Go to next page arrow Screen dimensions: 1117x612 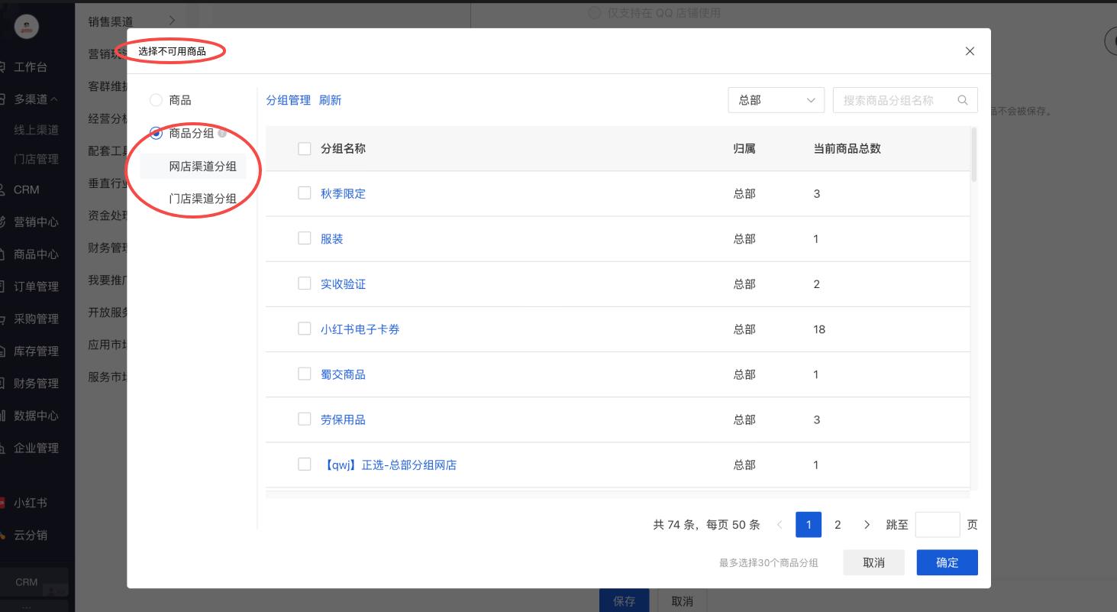click(x=867, y=524)
